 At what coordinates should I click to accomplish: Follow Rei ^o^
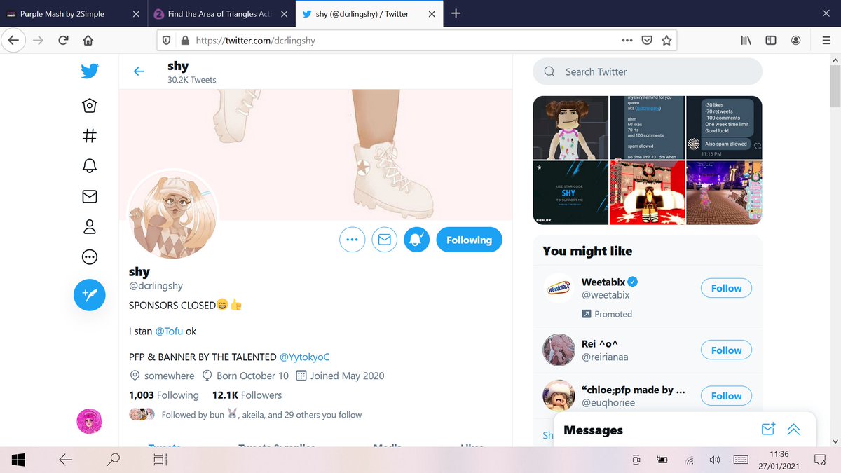coord(726,350)
